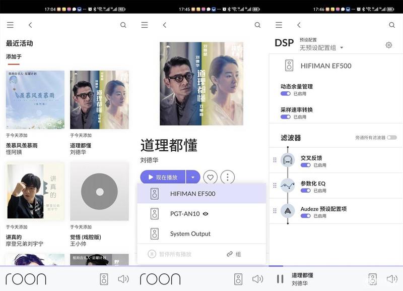Click the playback progress bar in DSP footer
The height and width of the screenshot is (291, 403).
(x=335, y=266)
